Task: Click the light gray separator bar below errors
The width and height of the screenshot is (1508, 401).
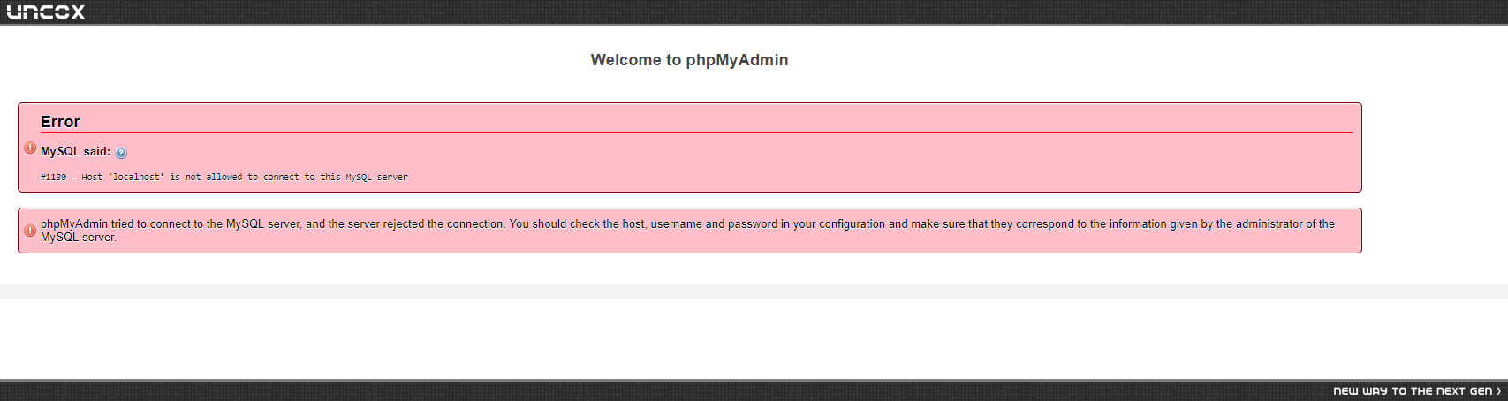Action: click(x=754, y=291)
